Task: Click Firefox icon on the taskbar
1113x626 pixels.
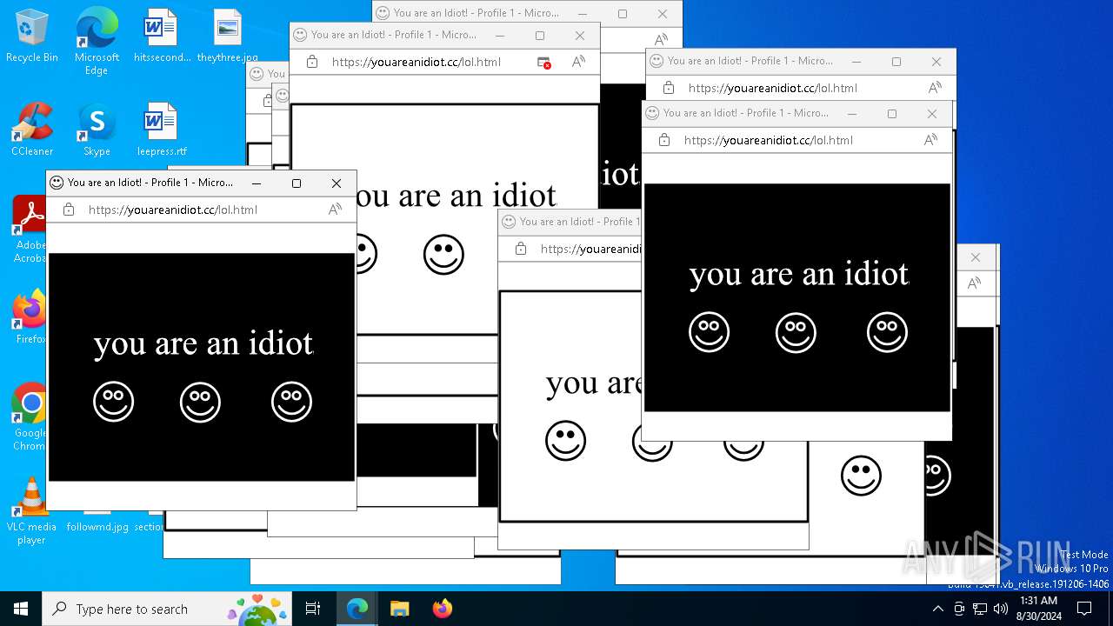Action: tap(442, 609)
